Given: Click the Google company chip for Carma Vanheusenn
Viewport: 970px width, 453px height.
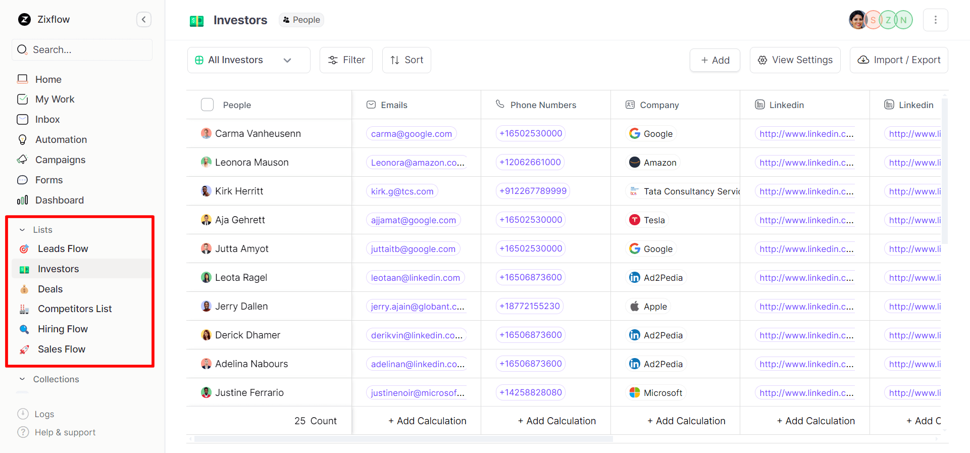Looking at the screenshot, I should 651,134.
